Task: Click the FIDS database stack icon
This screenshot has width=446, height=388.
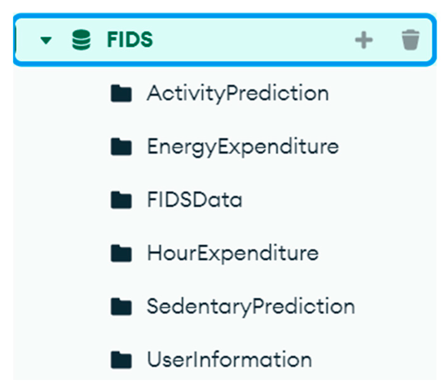Action: [x=81, y=40]
